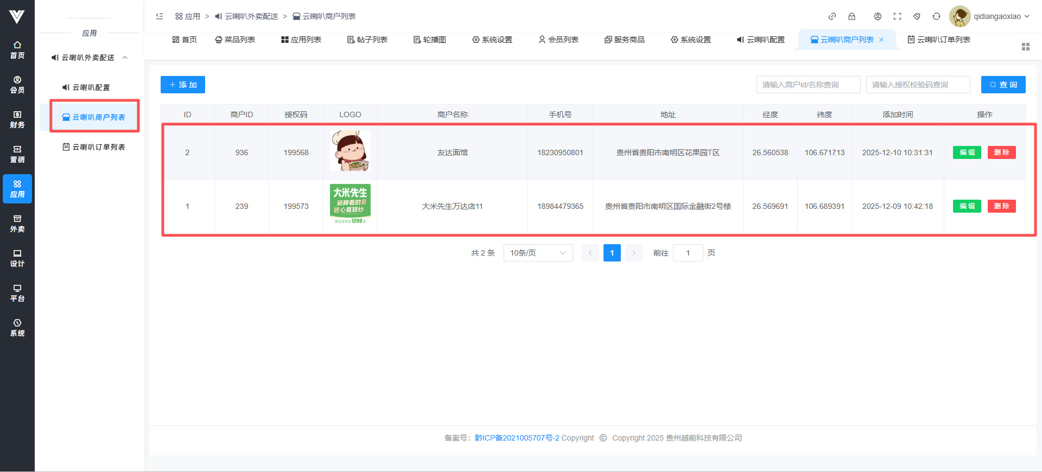Click the lock screen icon in header

point(852,16)
